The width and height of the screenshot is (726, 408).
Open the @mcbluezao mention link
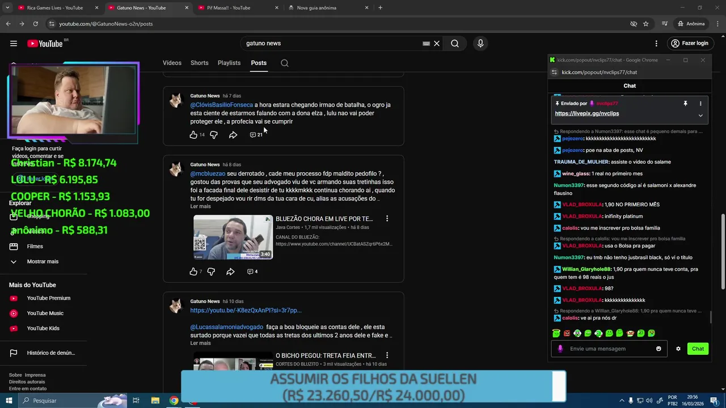(x=208, y=173)
